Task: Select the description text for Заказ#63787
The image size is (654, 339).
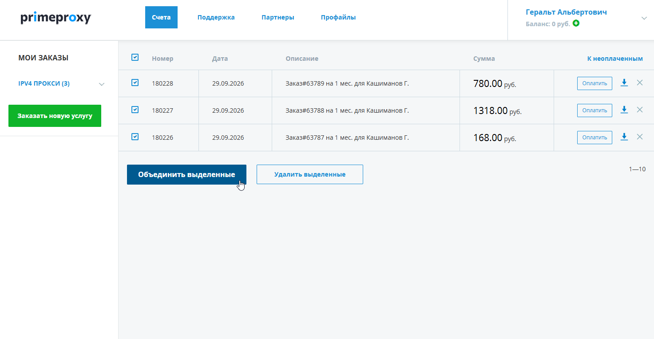Action: pos(347,138)
